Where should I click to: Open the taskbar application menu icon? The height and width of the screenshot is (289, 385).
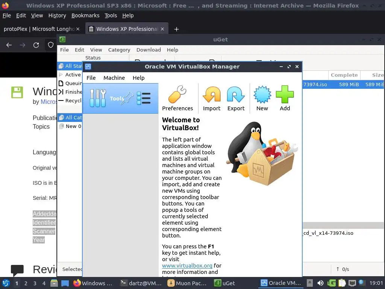[x=6, y=283]
